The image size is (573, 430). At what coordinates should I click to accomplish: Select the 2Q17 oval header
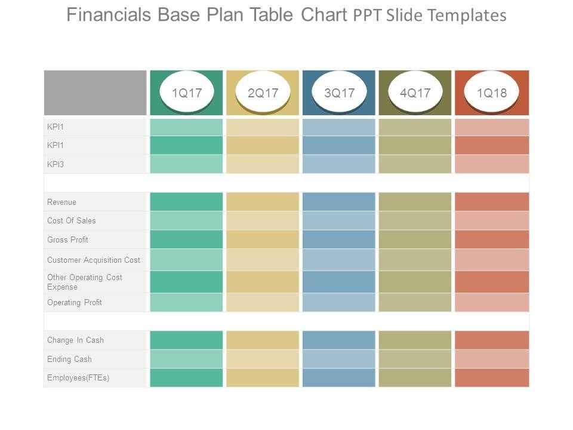click(x=263, y=93)
